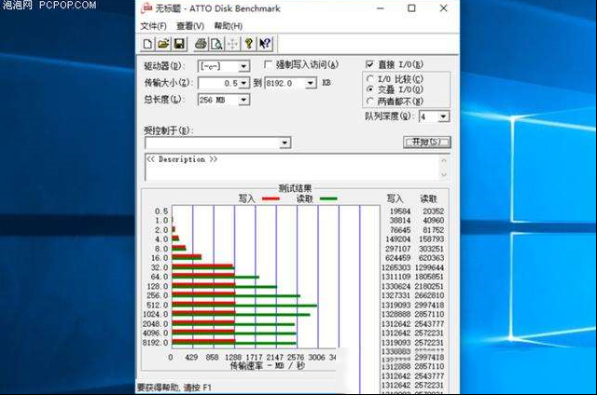Open the 帮助(H) menu
Viewport: 597px width, 395px height.
pyautogui.click(x=228, y=26)
